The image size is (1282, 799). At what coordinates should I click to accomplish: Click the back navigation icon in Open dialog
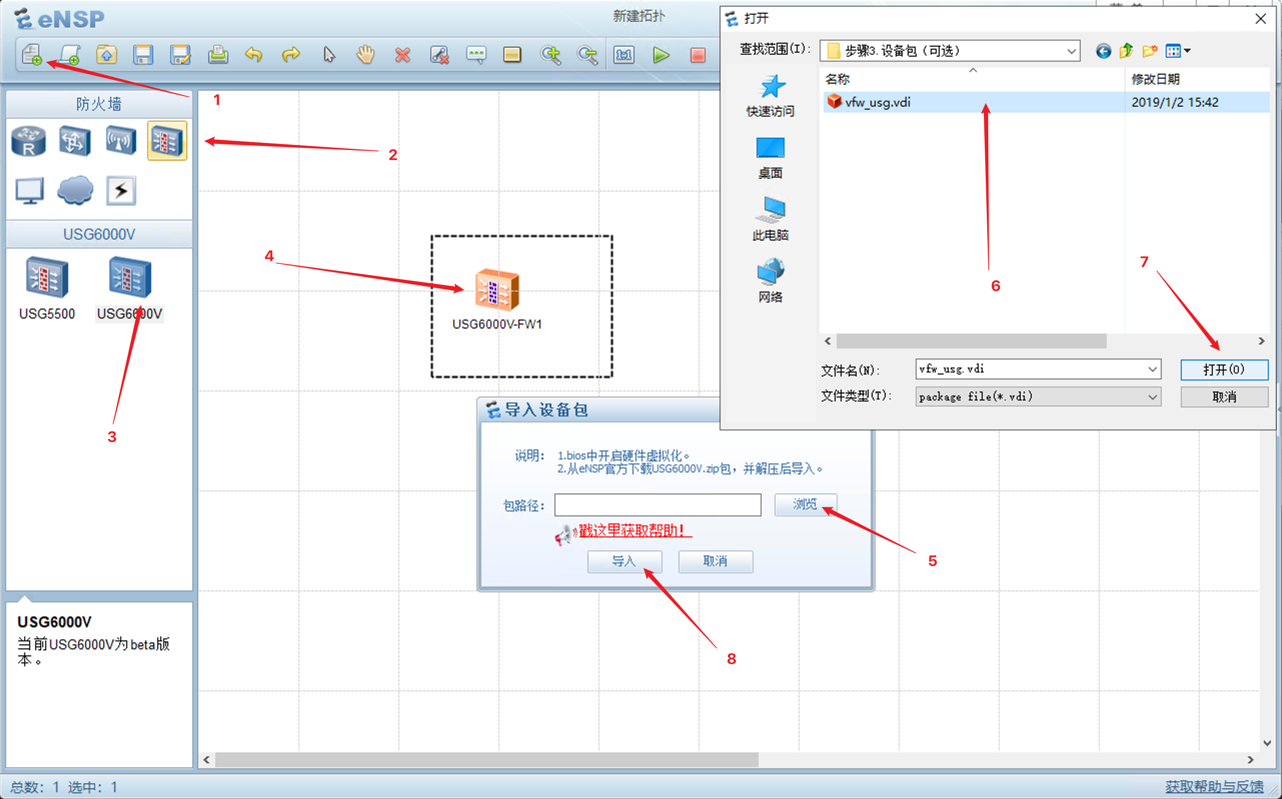(x=1103, y=51)
